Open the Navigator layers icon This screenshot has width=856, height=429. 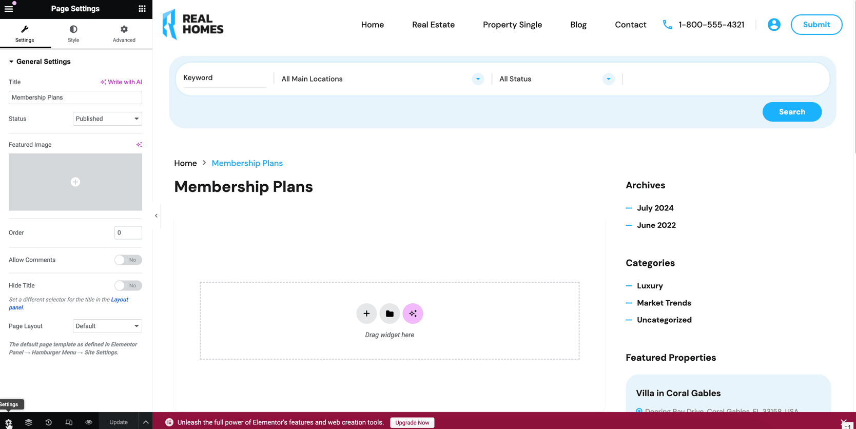click(29, 422)
